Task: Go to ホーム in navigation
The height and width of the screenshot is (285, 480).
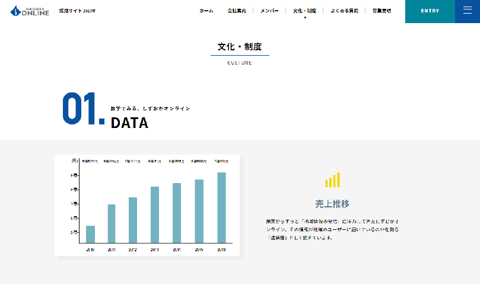Action: [206, 11]
